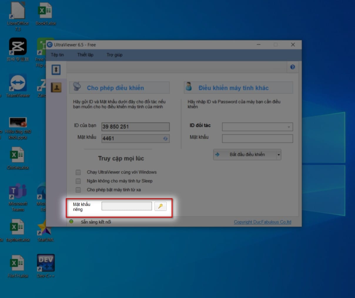
Task: Tick Ngăn không cho máy tính tự Sleep
Action: [x=78, y=181]
